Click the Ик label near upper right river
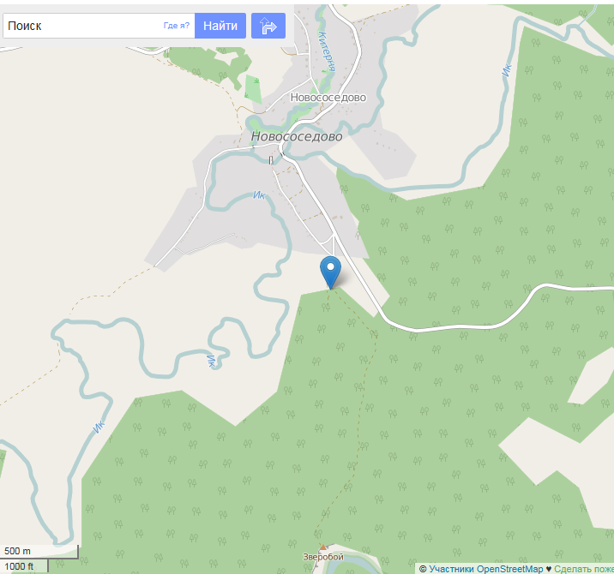 tap(507, 70)
